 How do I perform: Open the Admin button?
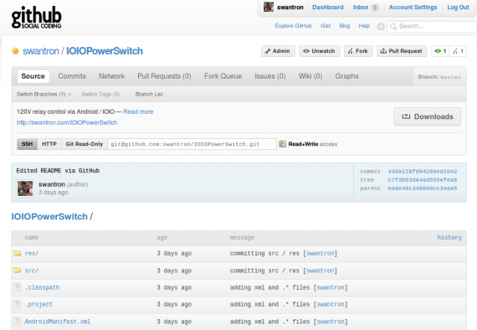point(278,51)
